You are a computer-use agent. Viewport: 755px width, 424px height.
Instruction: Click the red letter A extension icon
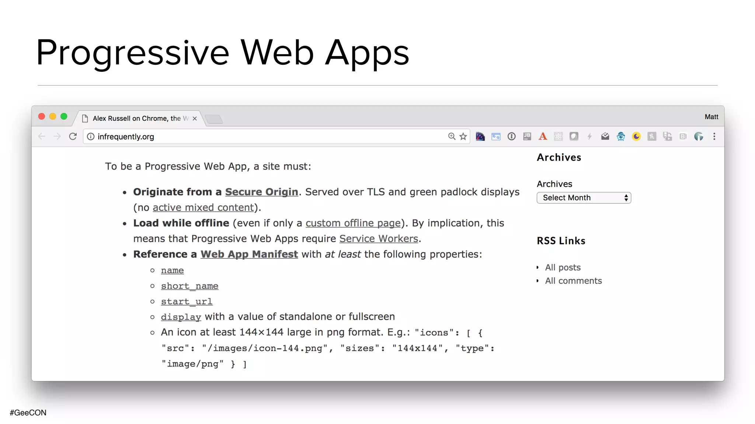[543, 137]
